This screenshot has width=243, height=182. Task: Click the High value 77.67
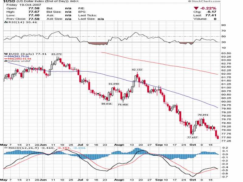pos(34,12)
